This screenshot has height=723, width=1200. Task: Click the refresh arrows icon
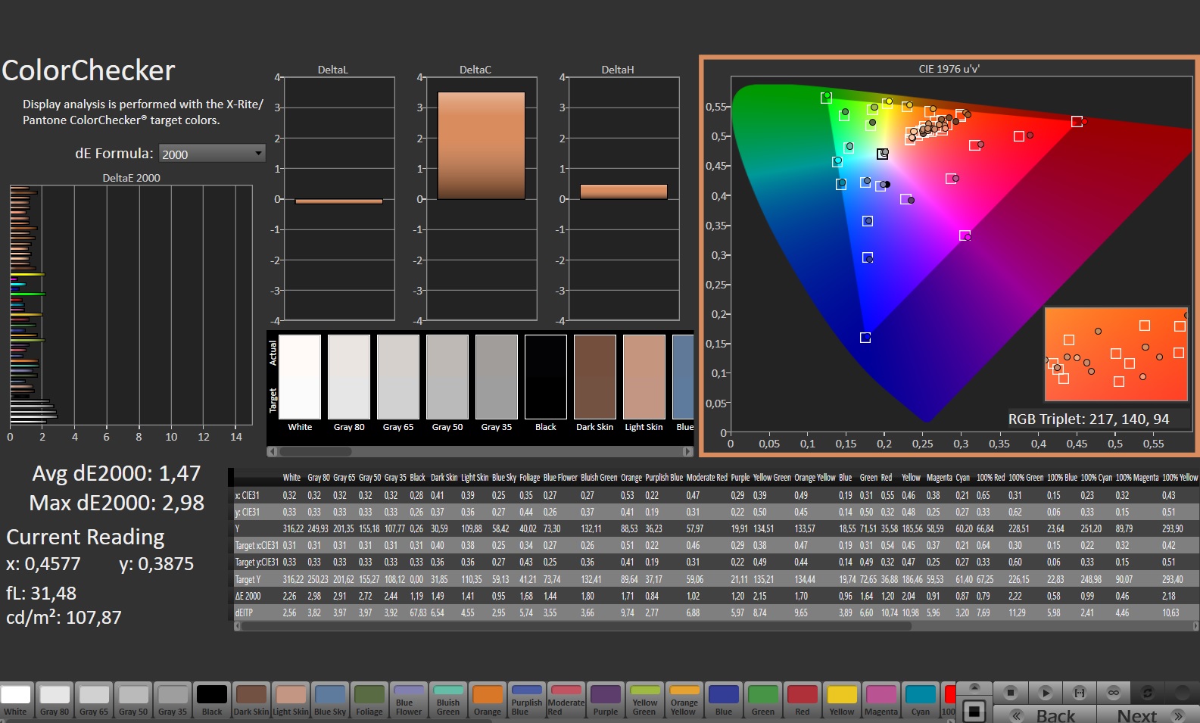click(x=1148, y=693)
